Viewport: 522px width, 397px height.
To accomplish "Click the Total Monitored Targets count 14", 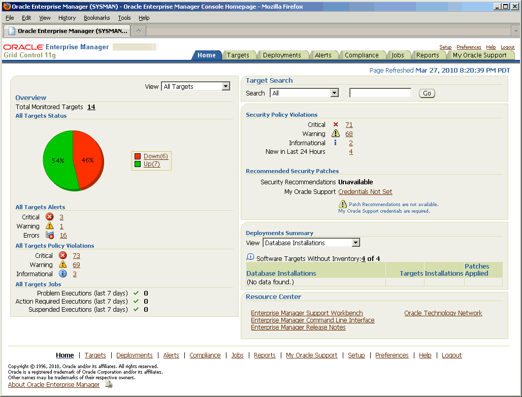I will (x=91, y=107).
